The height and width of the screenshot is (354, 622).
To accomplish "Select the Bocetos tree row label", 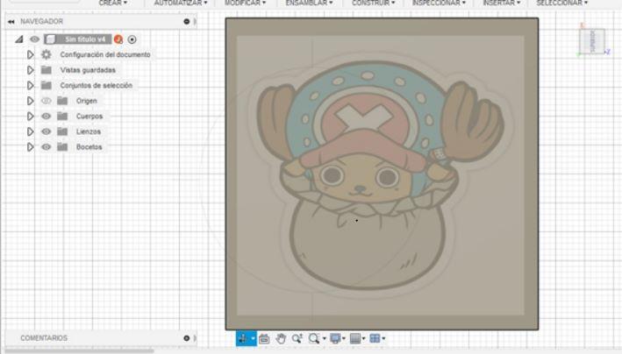I will click(x=89, y=147).
